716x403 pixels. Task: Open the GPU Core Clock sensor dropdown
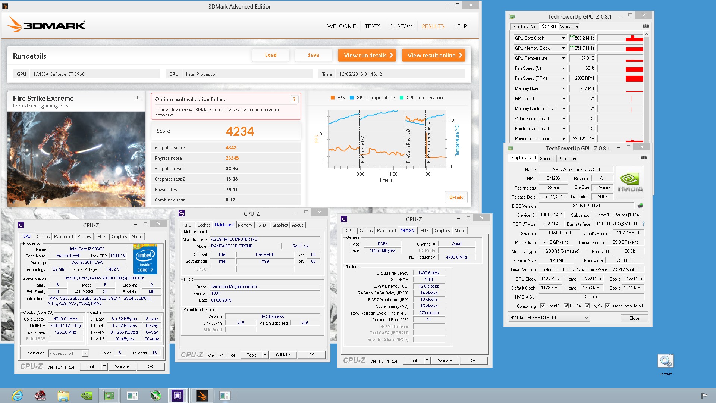[563, 38]
